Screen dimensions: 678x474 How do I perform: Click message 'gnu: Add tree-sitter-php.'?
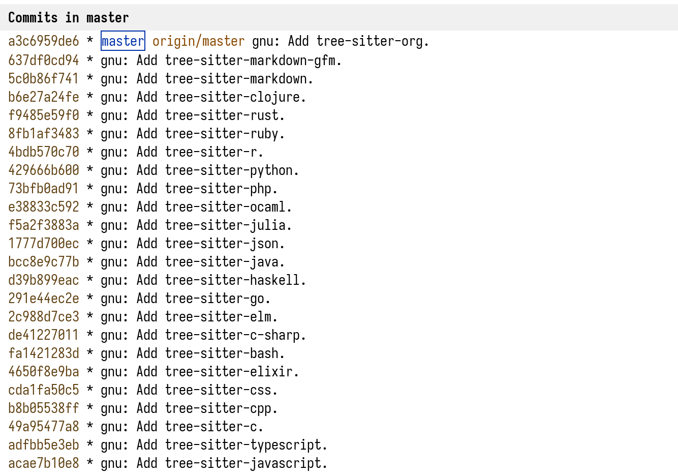coord(189,189)
